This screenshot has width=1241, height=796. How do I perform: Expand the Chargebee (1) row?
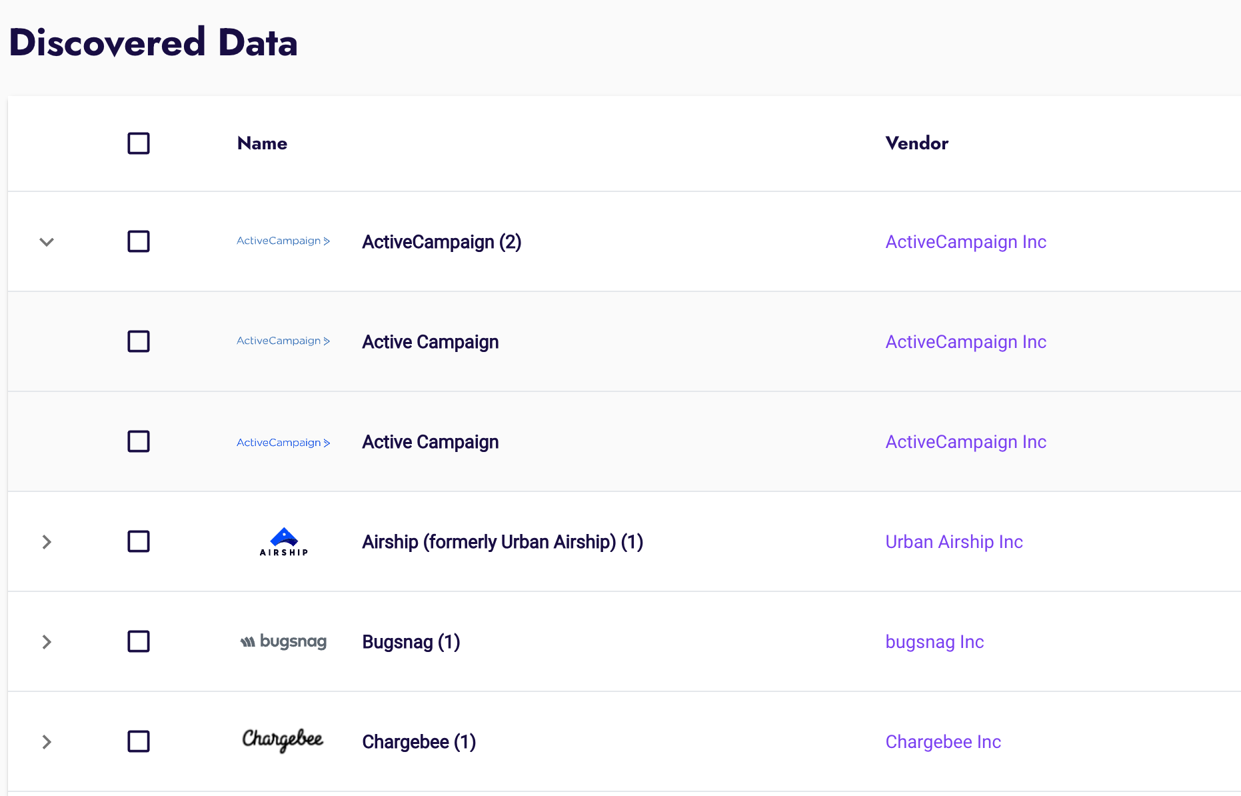point(47,742)
